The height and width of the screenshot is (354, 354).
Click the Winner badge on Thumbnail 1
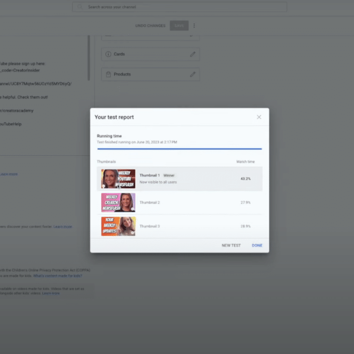pyautogui.click(x=169, y=176)
